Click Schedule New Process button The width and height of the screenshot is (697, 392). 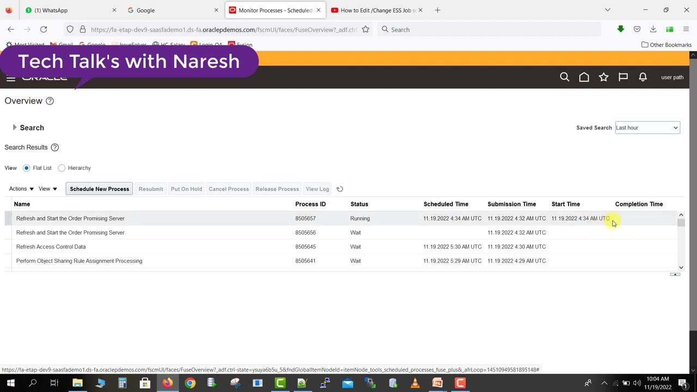[x=100, y=189]
